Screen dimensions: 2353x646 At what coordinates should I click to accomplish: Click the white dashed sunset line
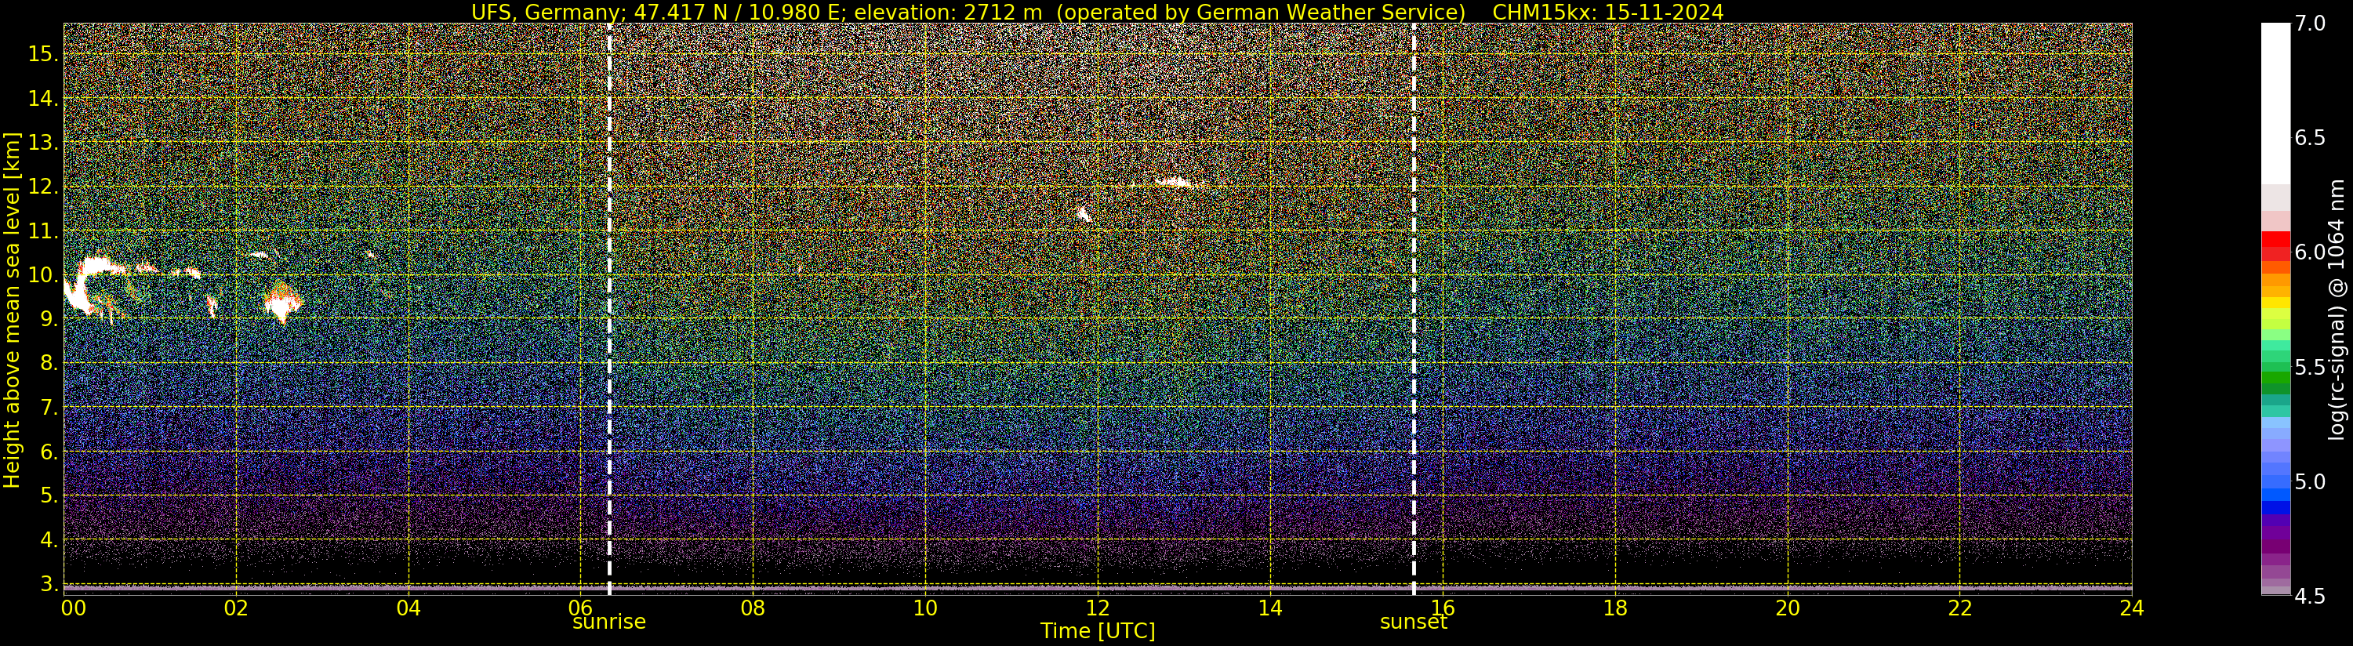(x=1413, y=309)
